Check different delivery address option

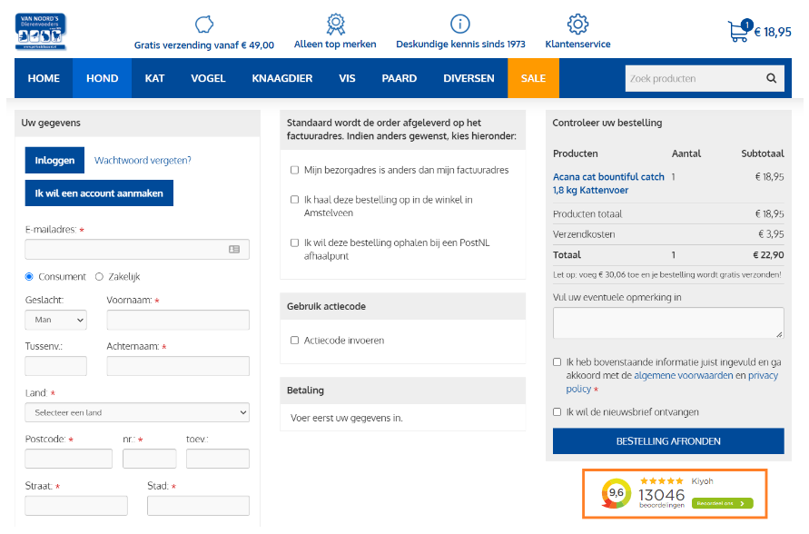coord(294,170)
